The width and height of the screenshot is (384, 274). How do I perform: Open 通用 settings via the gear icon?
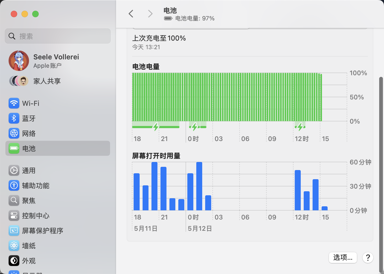[x=14, y=170]
